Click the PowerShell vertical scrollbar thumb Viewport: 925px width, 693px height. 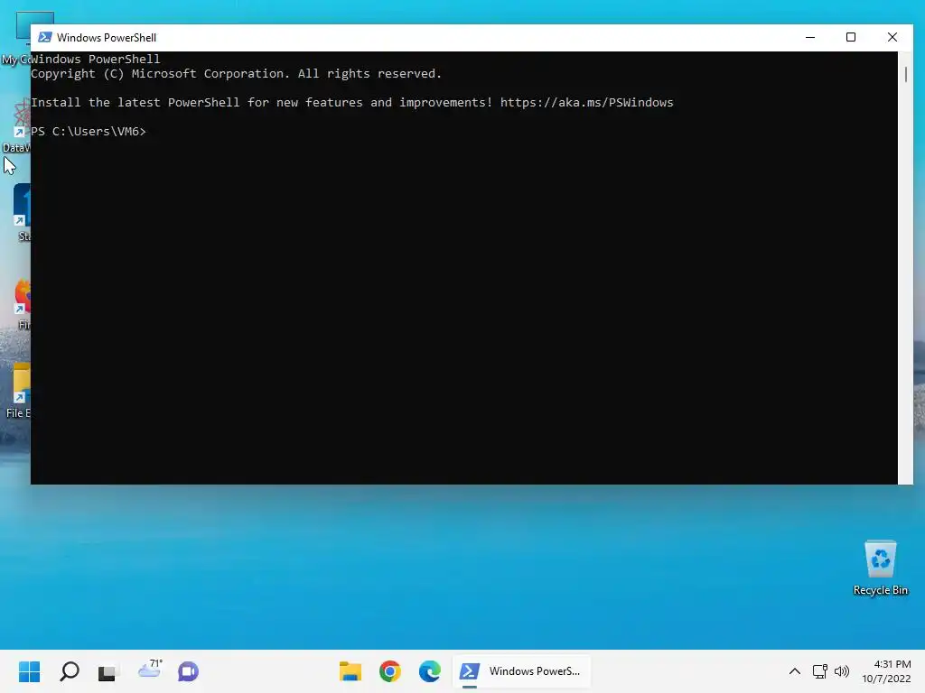pyautogui.click(x=905, y=74)
